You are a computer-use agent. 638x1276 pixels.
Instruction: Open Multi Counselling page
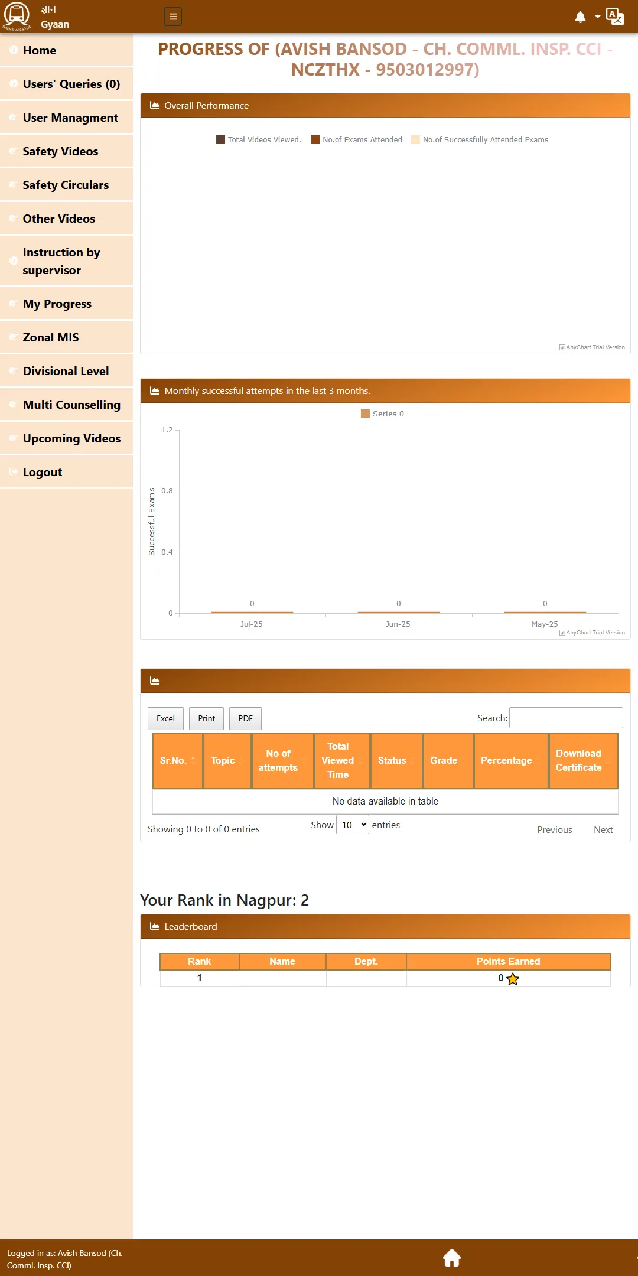66,405
